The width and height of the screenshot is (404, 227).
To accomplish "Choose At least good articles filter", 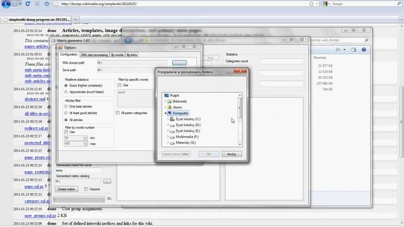I will [x=66, y=113].
